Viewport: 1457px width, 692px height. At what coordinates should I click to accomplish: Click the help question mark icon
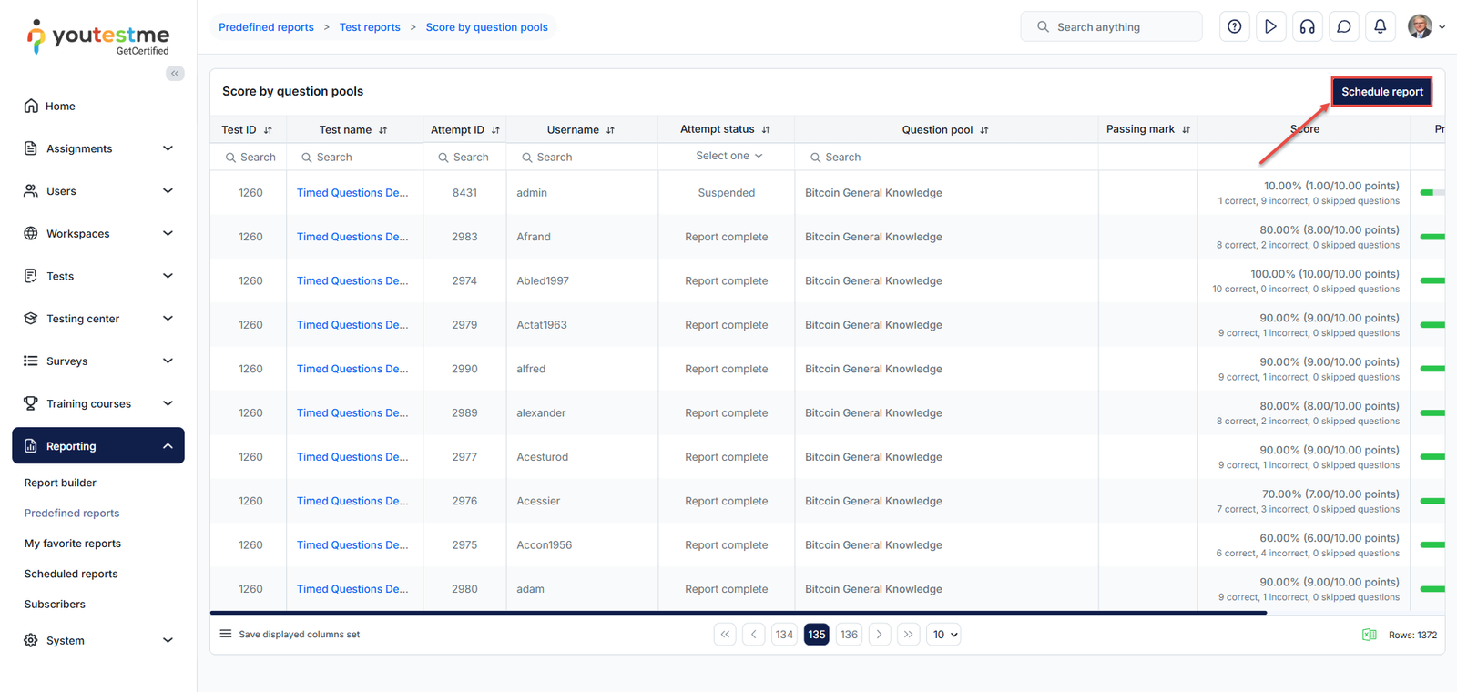point(1234,27)
